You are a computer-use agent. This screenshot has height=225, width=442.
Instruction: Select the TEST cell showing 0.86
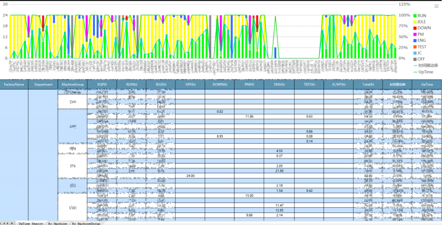click(309, 131)
